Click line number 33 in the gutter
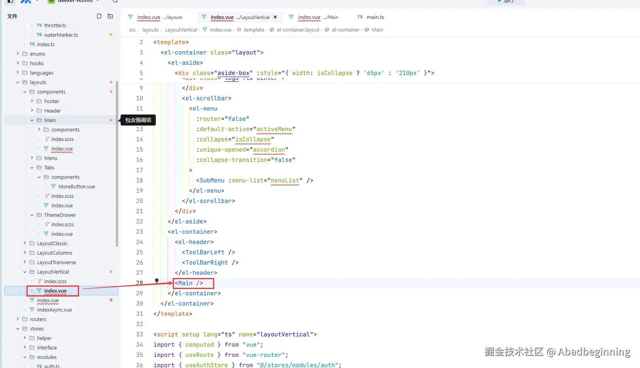This screenshot has height=368, width=640. coord(140,334)
